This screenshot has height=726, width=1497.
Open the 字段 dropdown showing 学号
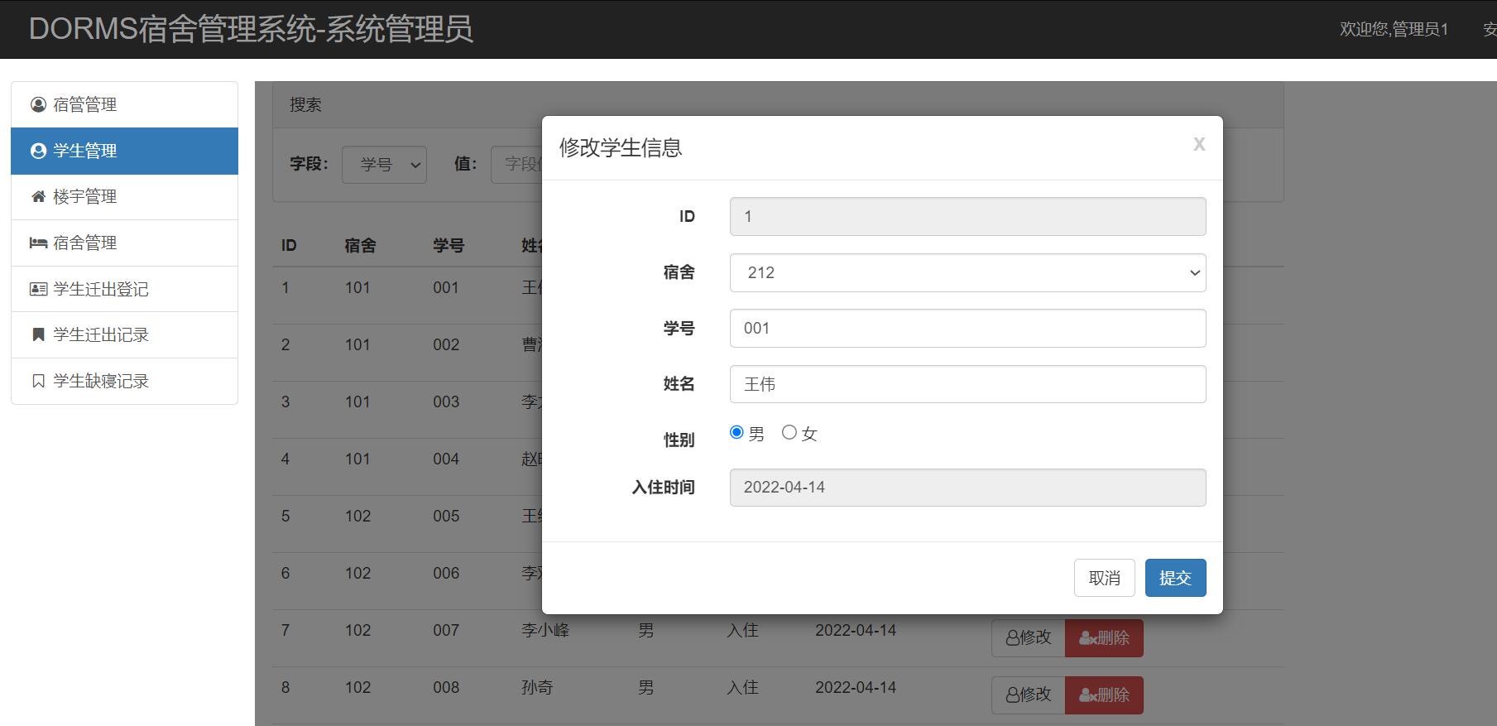click(x=384, y=165)
